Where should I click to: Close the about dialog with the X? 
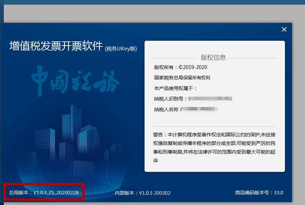pos(284,29)
